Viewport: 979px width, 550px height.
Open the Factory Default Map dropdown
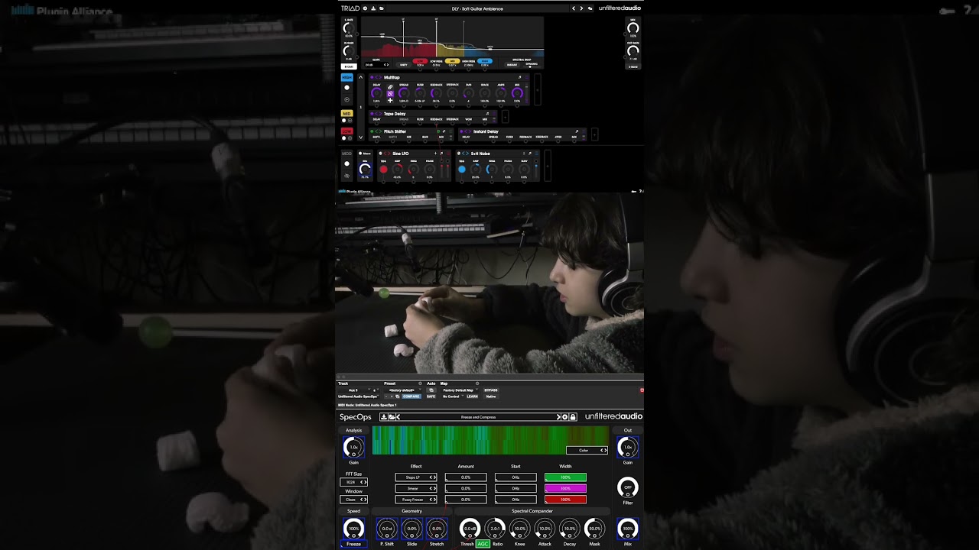pyautogui.click(x=460, y=390)
